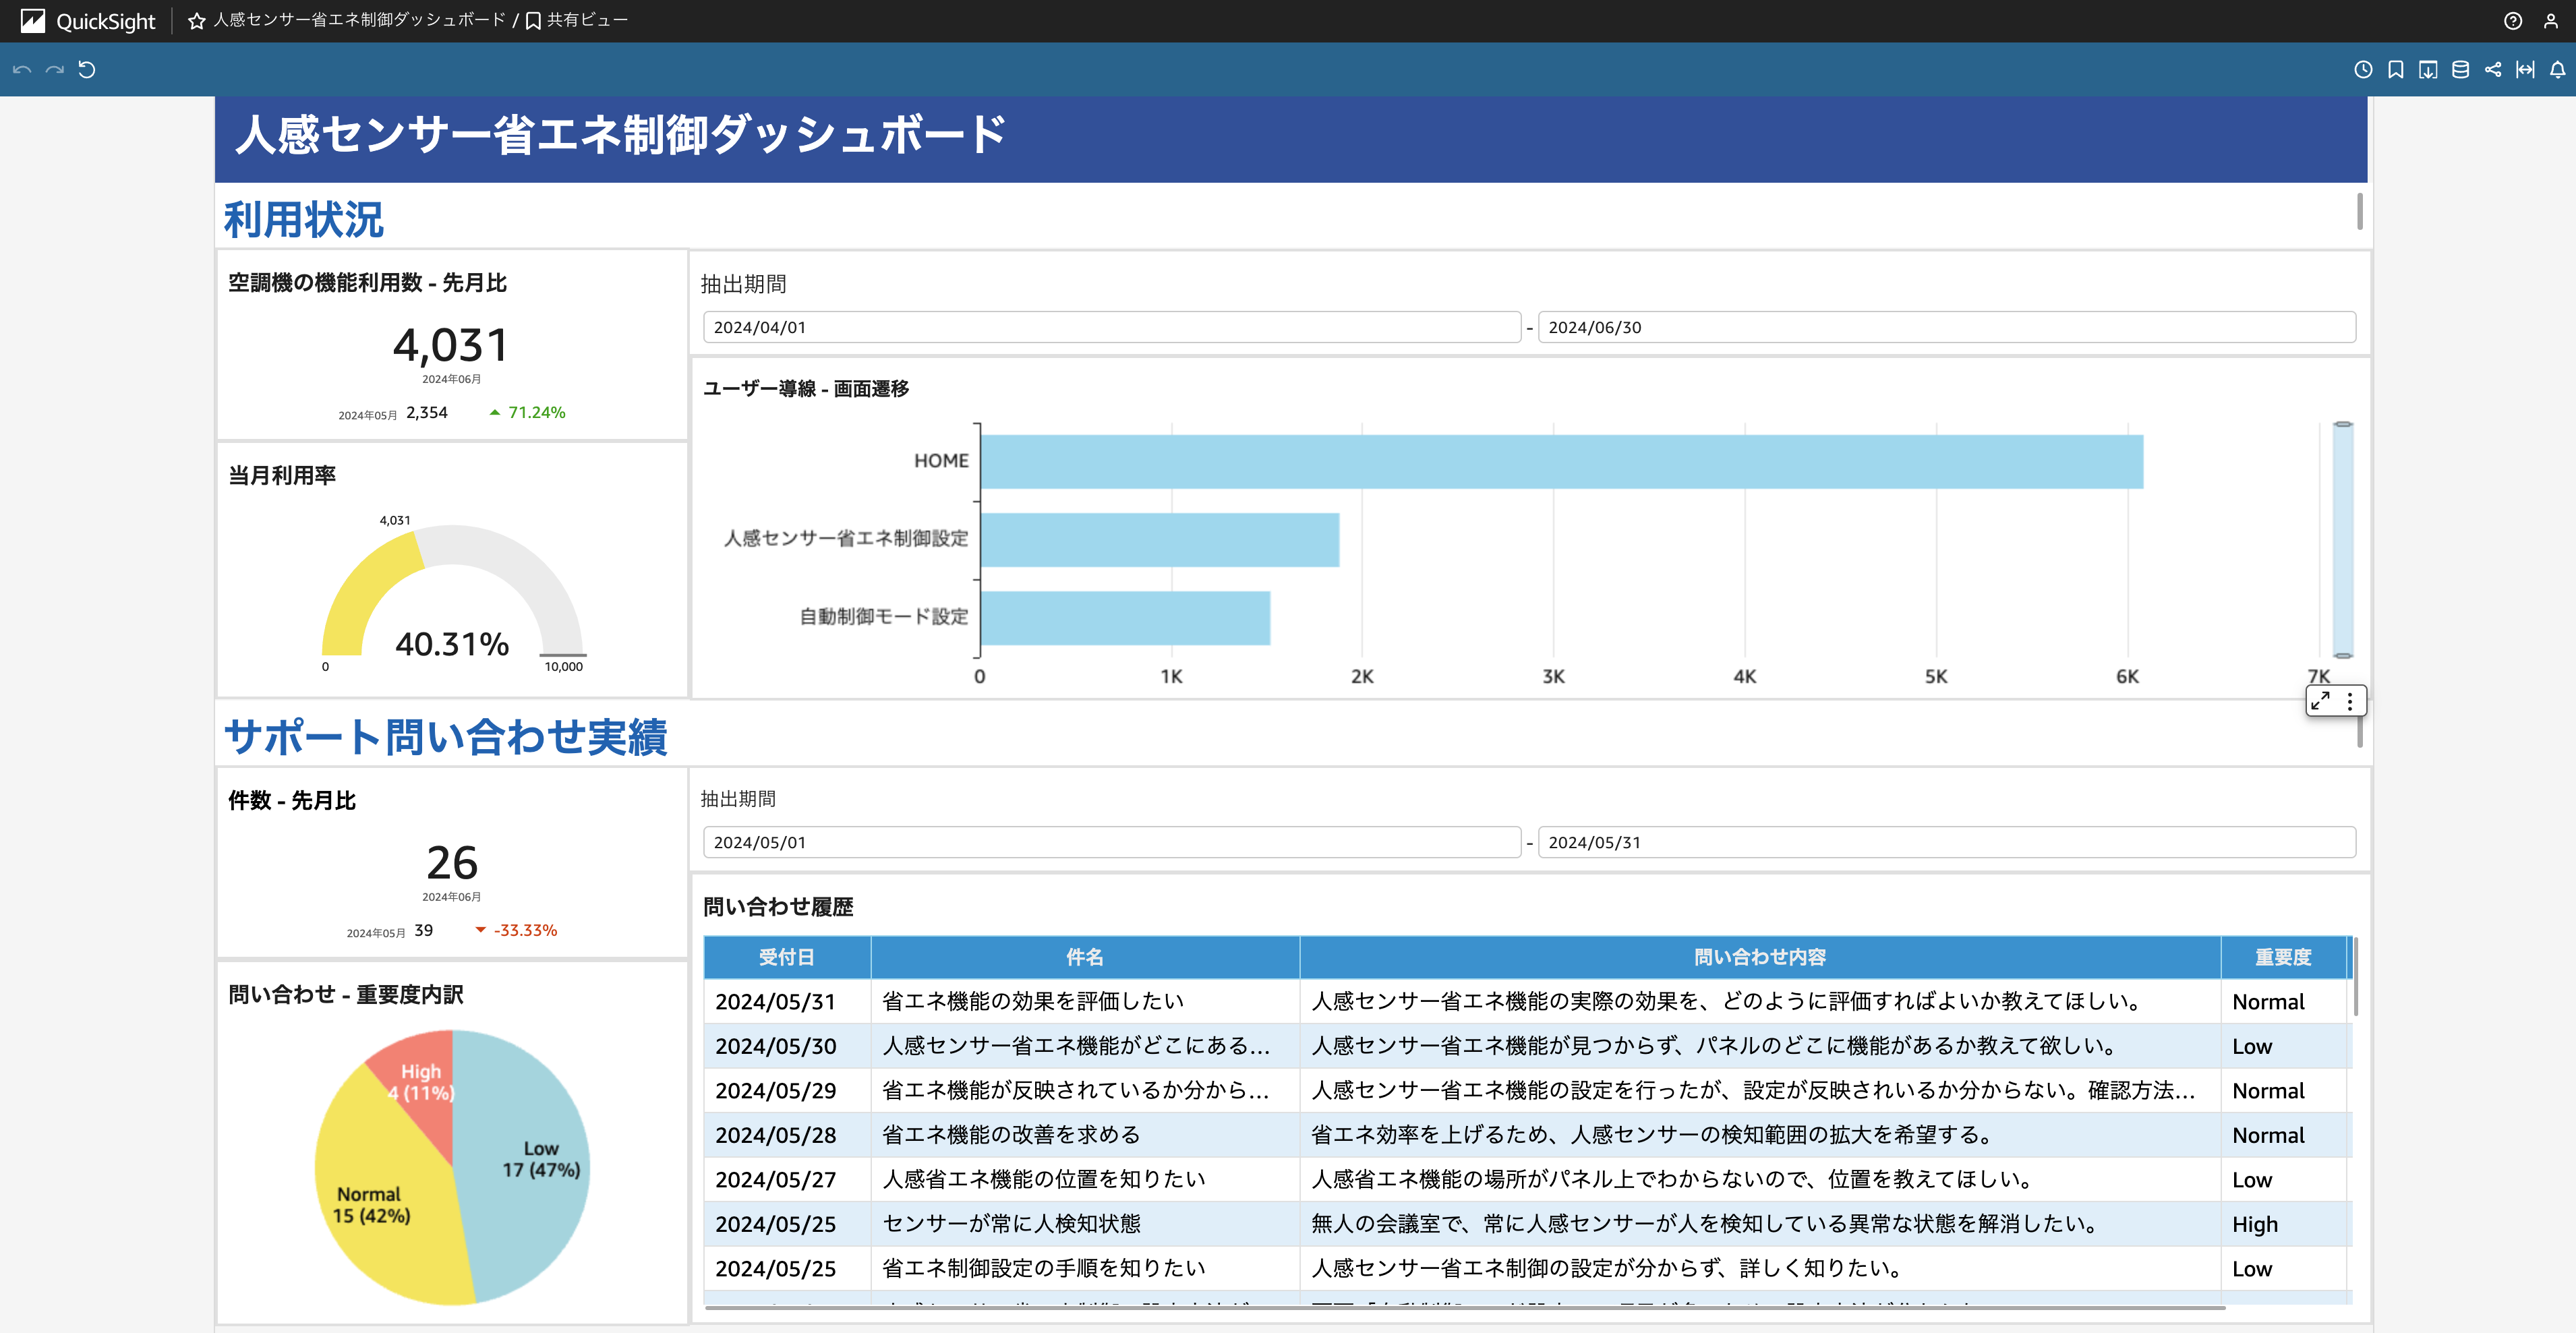
Task: Sort by the 受付日 column header
Action: pos(786,957)
